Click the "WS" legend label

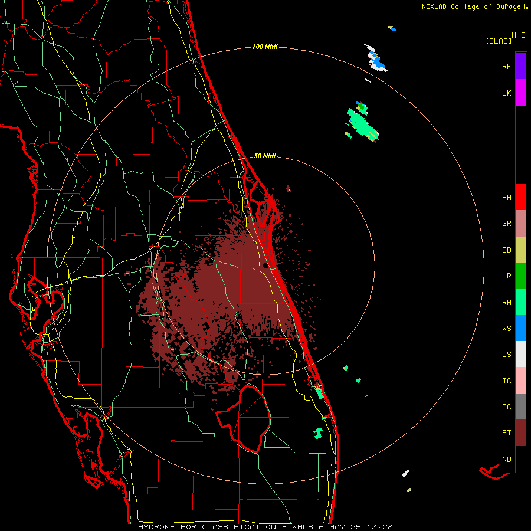coord(506,329)
